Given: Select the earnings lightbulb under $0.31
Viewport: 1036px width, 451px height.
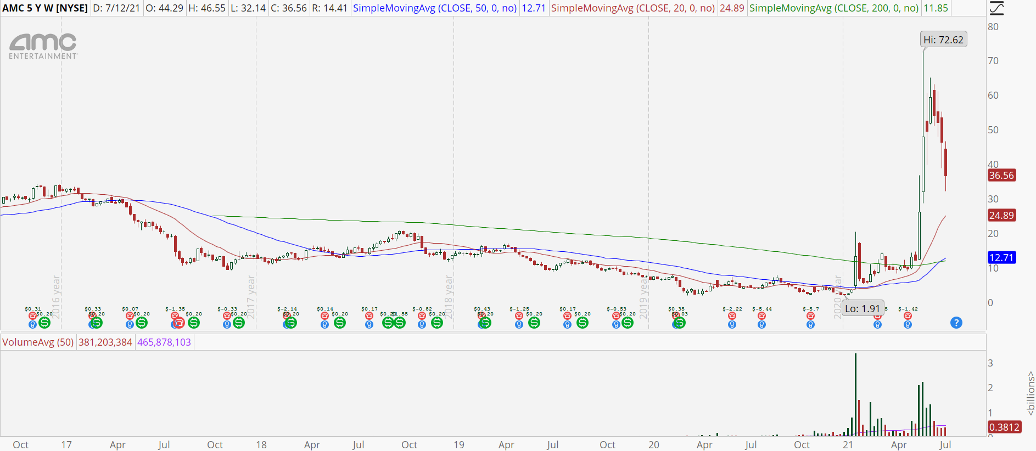Looking at the screenshot, I should click(x=32, y=325).
